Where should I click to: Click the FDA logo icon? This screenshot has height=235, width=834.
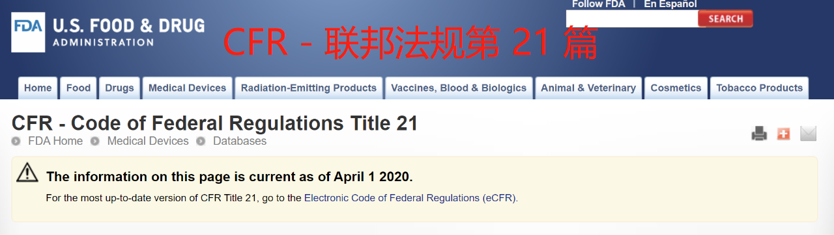28,32
